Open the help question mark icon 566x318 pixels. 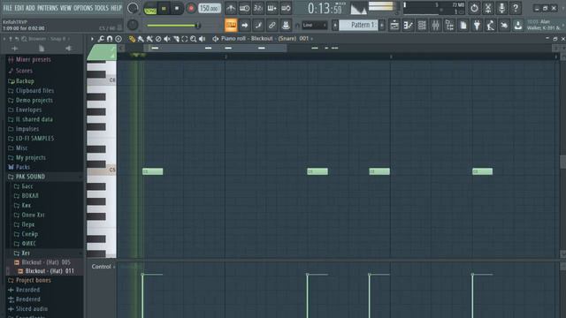pyautogui.click(x=516, y=8)
